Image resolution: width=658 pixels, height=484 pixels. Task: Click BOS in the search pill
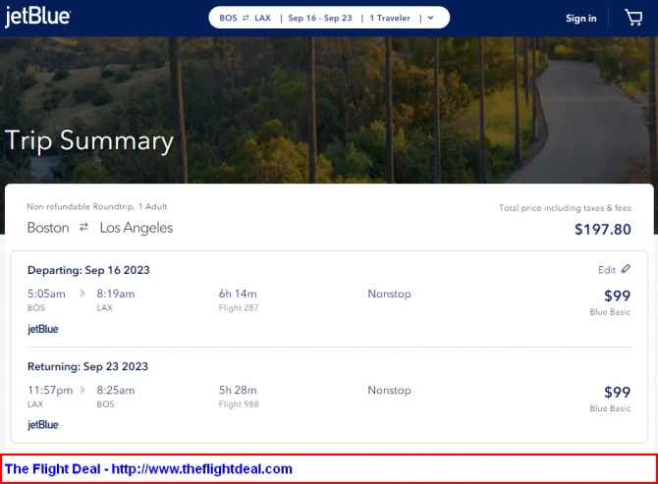point(228,18)
